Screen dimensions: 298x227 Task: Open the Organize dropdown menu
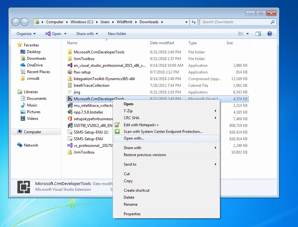pos(26,34)
